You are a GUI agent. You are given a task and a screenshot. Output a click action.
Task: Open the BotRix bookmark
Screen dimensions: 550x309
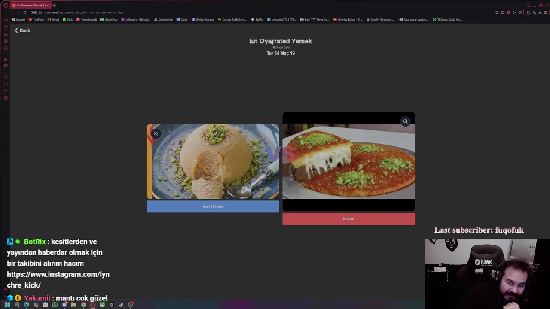pos(257,19)
